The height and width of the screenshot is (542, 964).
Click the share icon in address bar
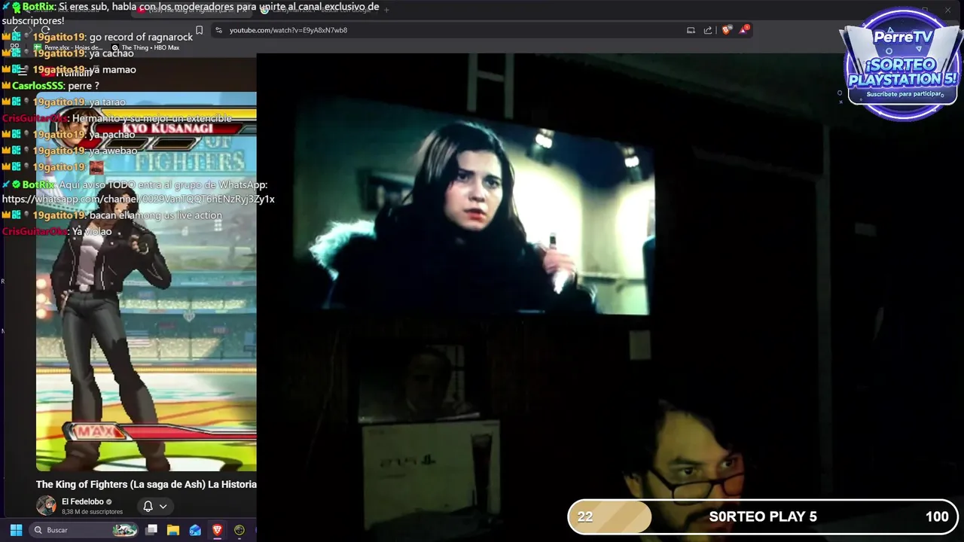coord(708,30)
